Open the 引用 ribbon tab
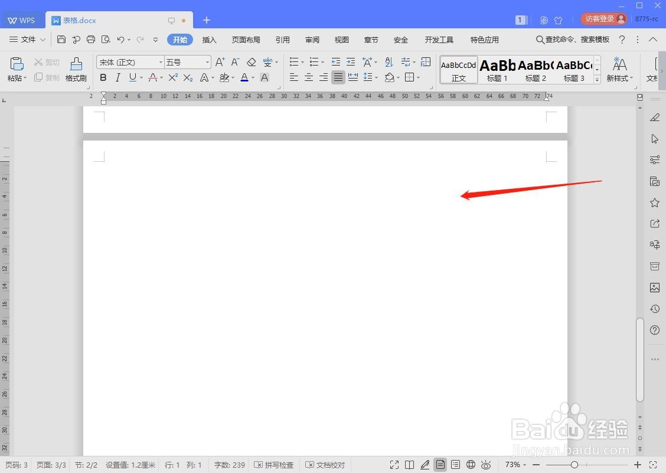This screenshot has width=666, height=473. coord(282,40)
